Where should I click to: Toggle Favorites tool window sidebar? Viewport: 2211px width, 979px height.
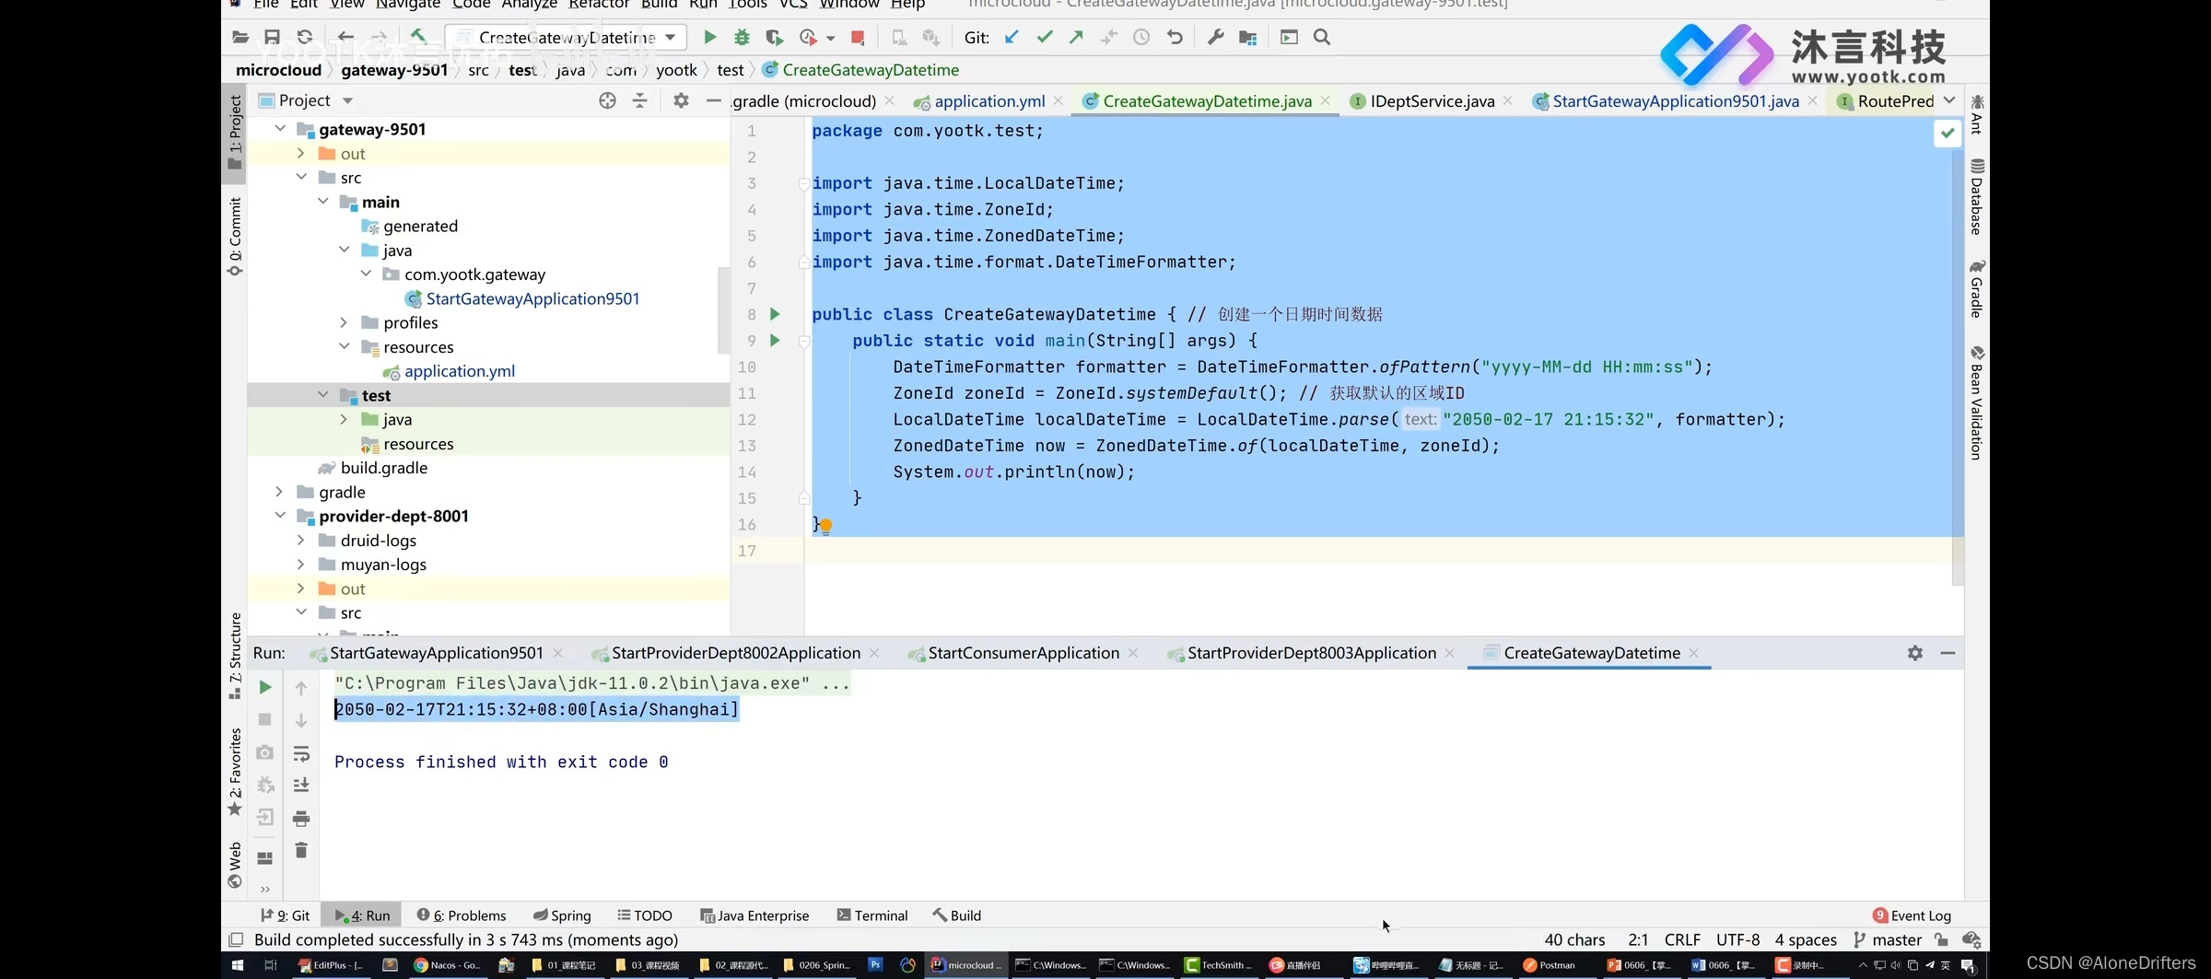235,772
